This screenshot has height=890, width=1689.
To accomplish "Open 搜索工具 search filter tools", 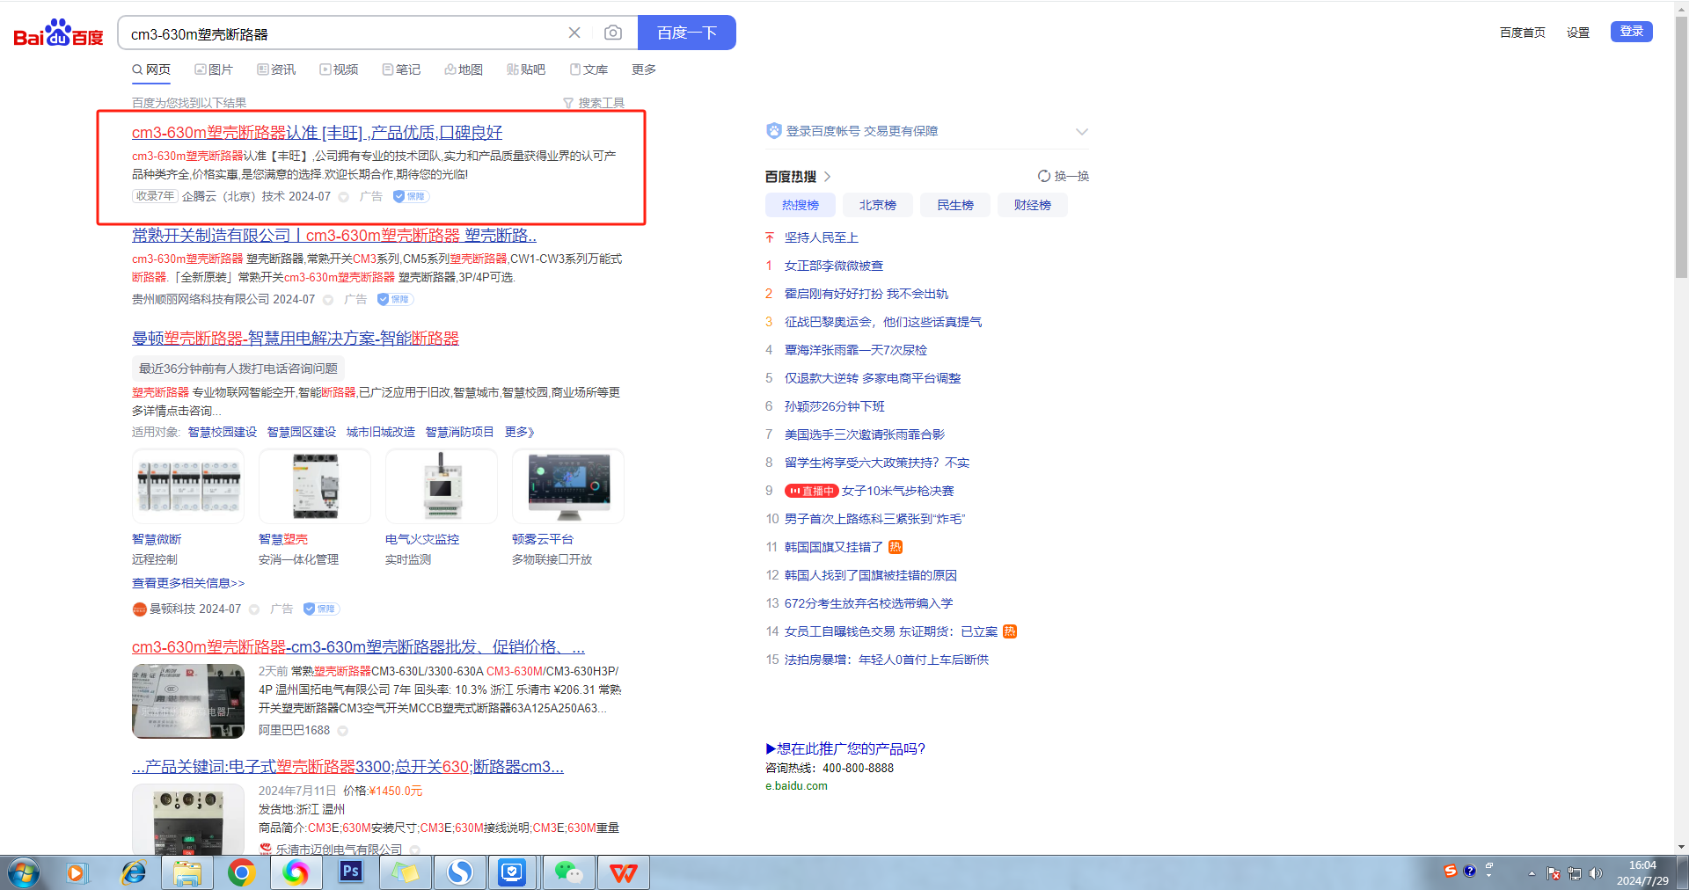I will pos(594,103).
